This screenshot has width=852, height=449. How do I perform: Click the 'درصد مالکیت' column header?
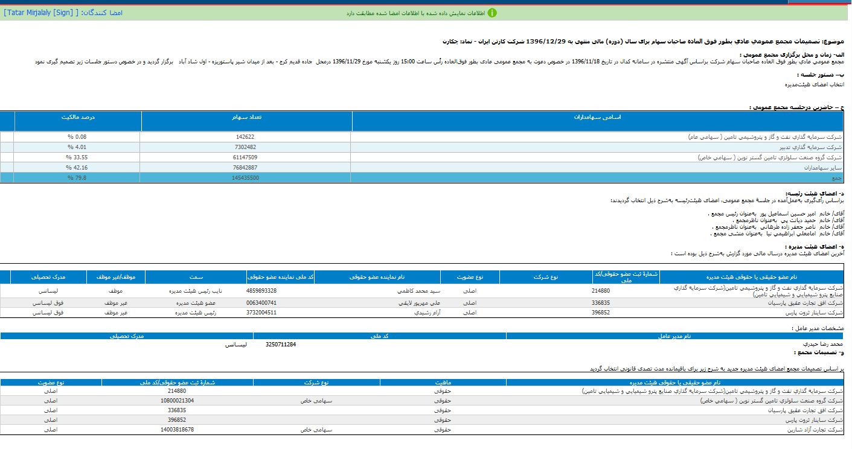click(78, 117)
